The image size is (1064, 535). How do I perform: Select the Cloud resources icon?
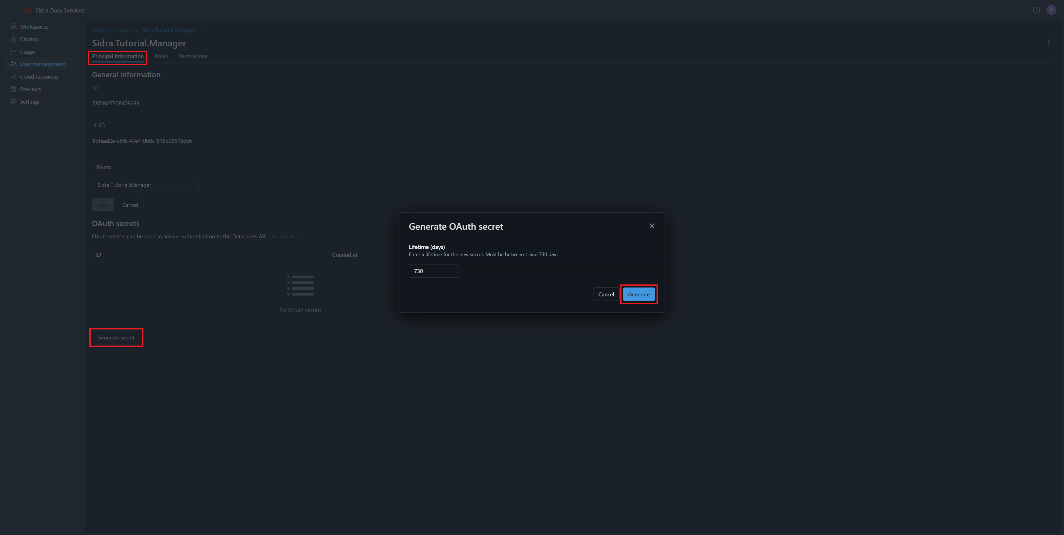pos(13,77)
